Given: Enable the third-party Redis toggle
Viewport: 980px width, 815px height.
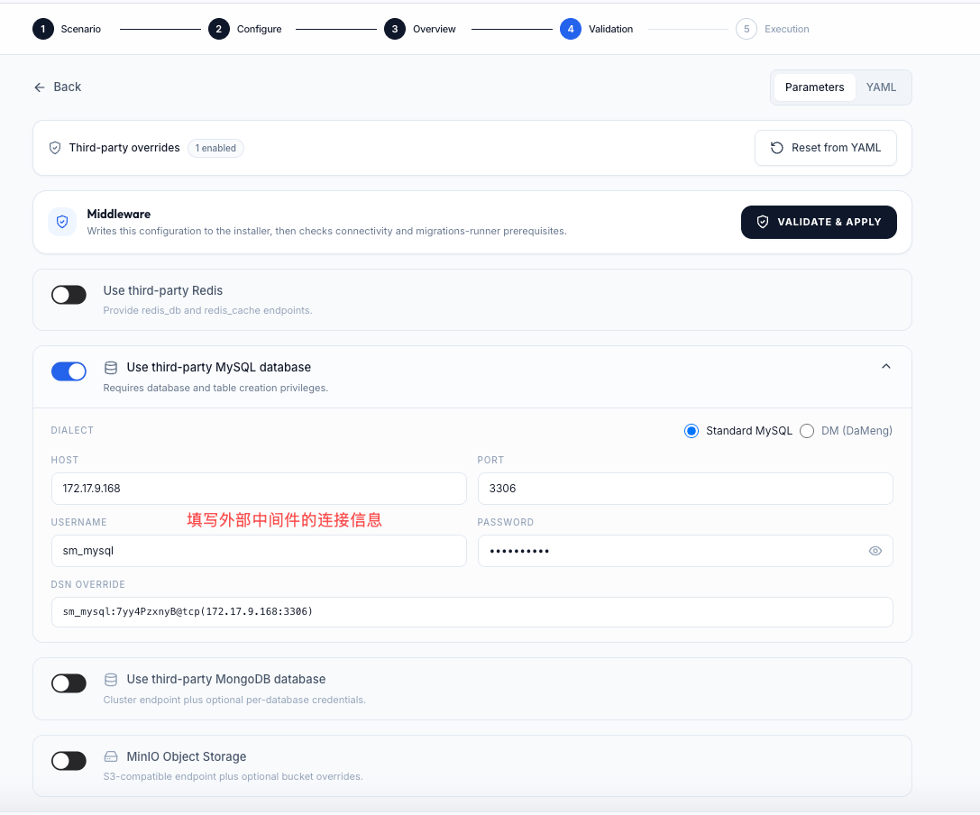Looking at the screenshot, I should 69,295.
